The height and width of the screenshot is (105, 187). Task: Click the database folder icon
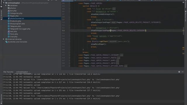tap(8, 6)
